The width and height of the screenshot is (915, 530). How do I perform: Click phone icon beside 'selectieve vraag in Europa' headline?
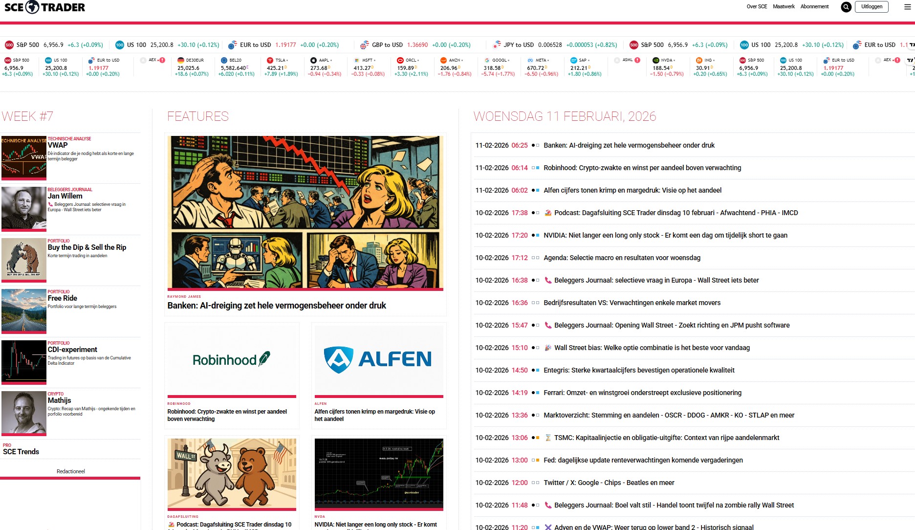tap(548, 280)
